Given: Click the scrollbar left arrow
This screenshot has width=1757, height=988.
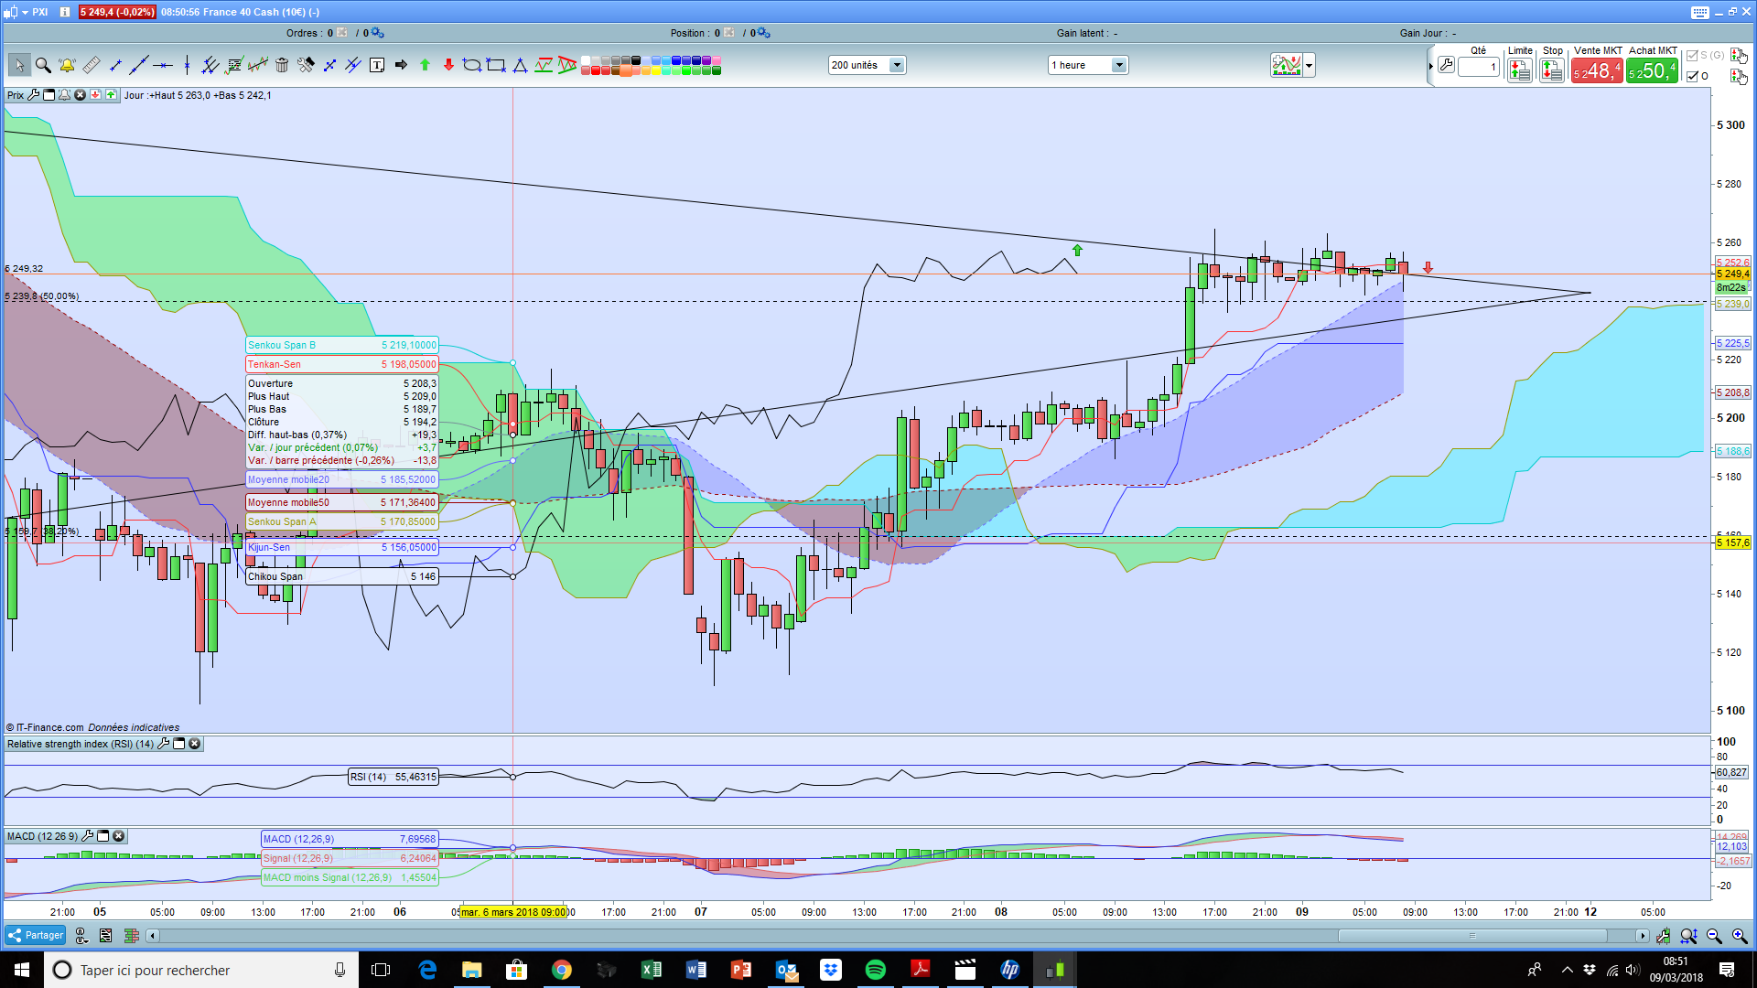Looking at the screenshot, I should coord(153,935).
